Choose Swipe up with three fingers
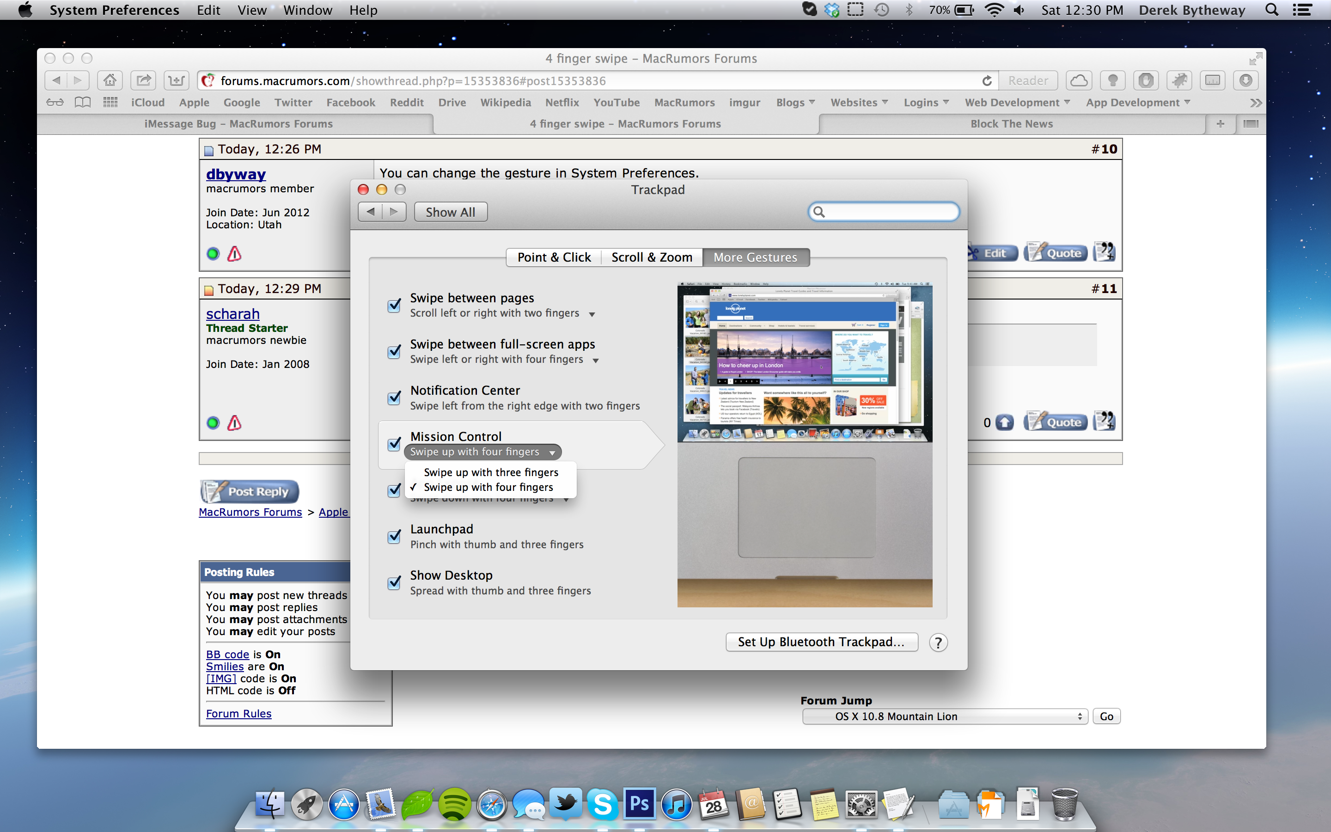This screenshot has width=1331, height=832. (491, 472)
